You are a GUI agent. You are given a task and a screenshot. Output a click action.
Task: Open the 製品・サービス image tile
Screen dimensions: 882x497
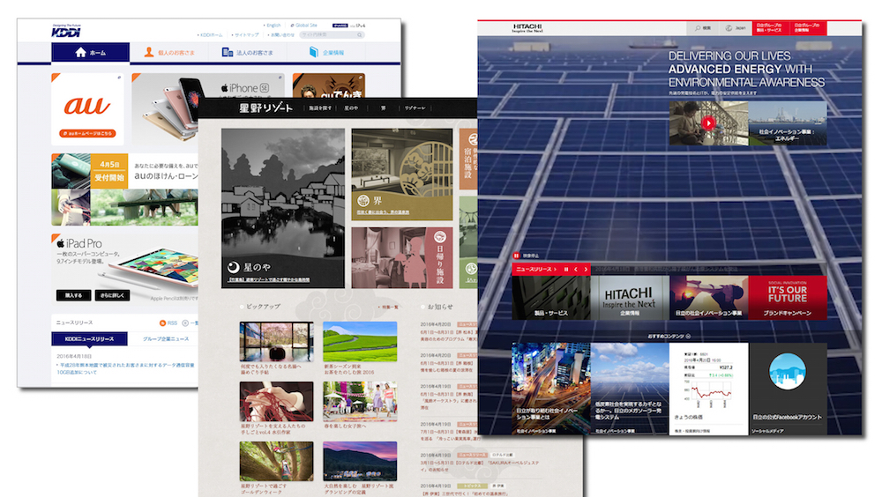[550, 298]
